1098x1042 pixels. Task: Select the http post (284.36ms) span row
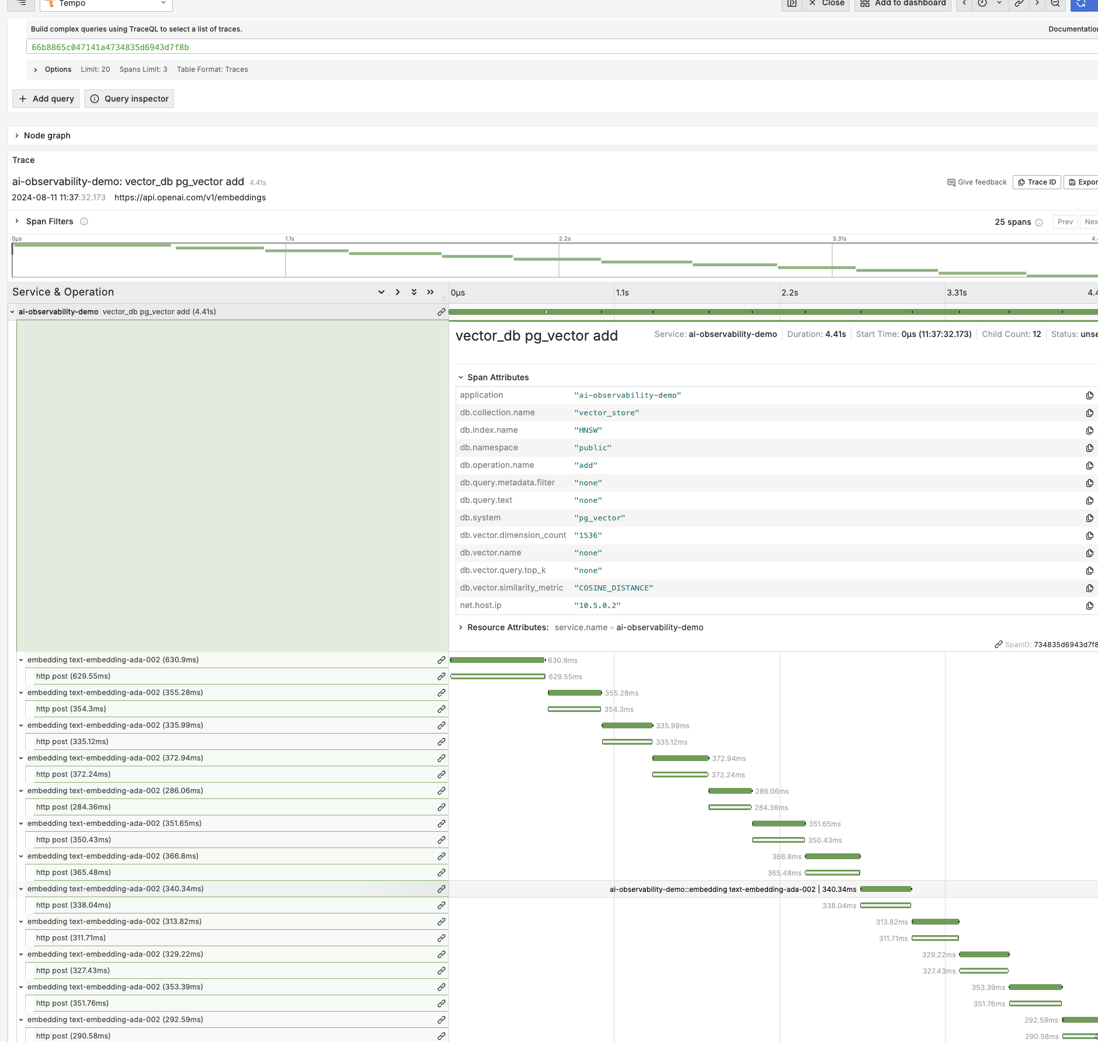pos(237,807)
